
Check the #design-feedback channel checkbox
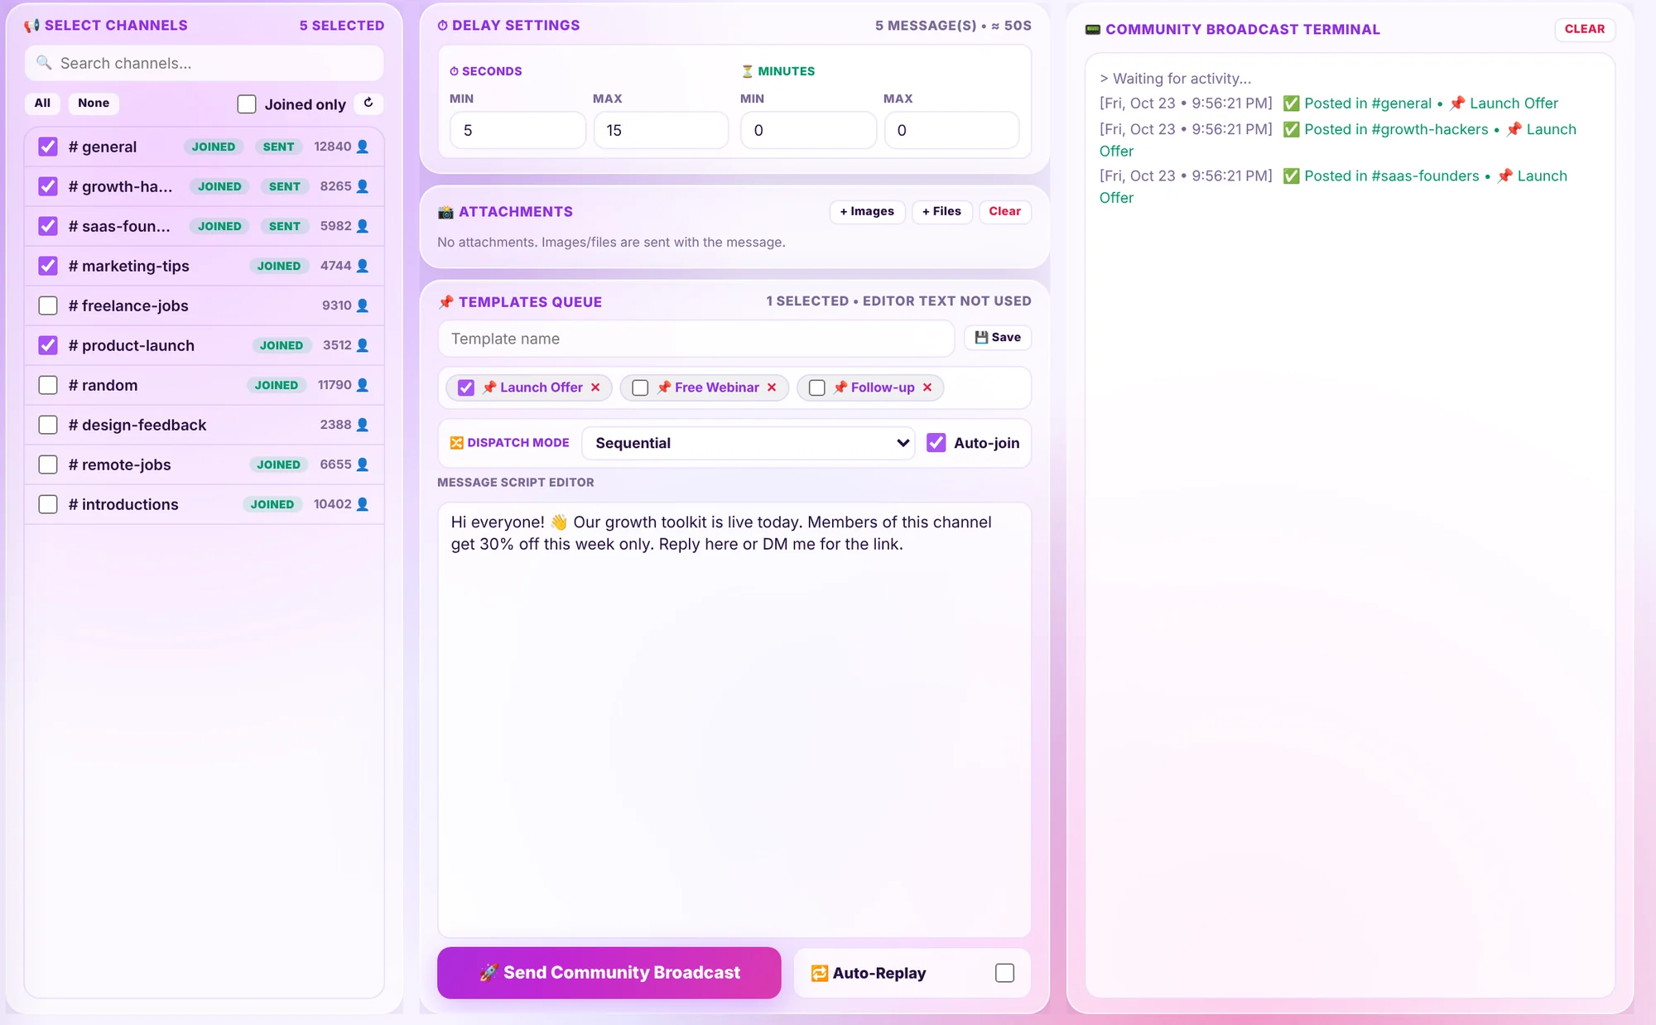[x=48, y=425]
